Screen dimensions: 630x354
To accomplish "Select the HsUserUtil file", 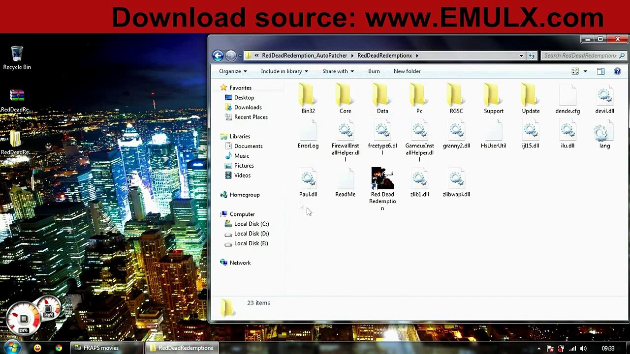I will (494, 135).
